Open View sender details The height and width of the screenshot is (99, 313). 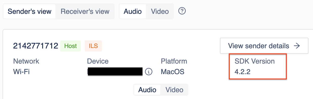click(x=264, y=46)
